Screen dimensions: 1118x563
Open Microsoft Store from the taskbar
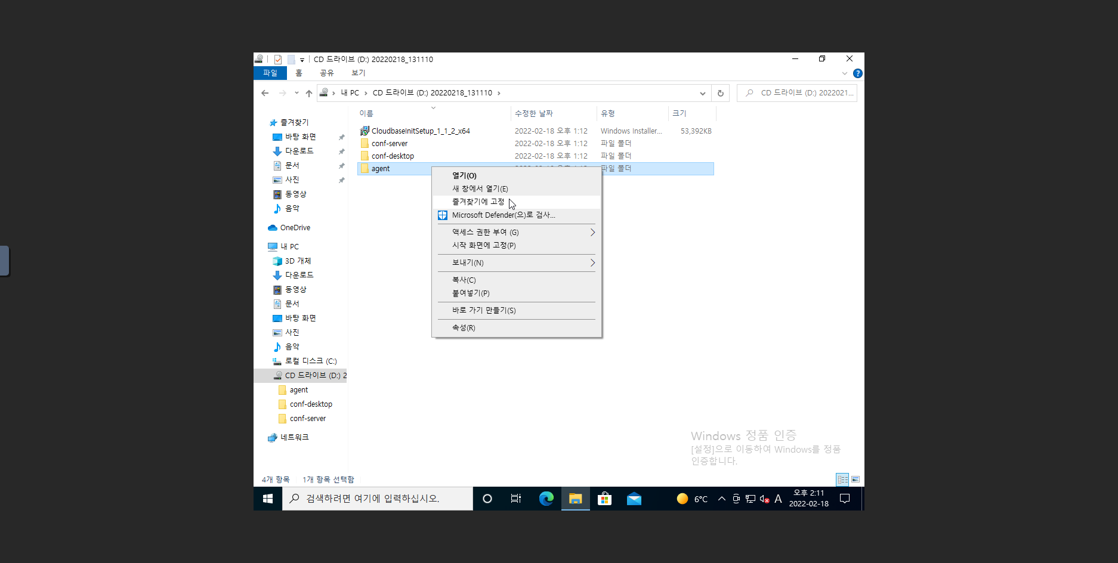pyautogui.click(x=604, y=499)
